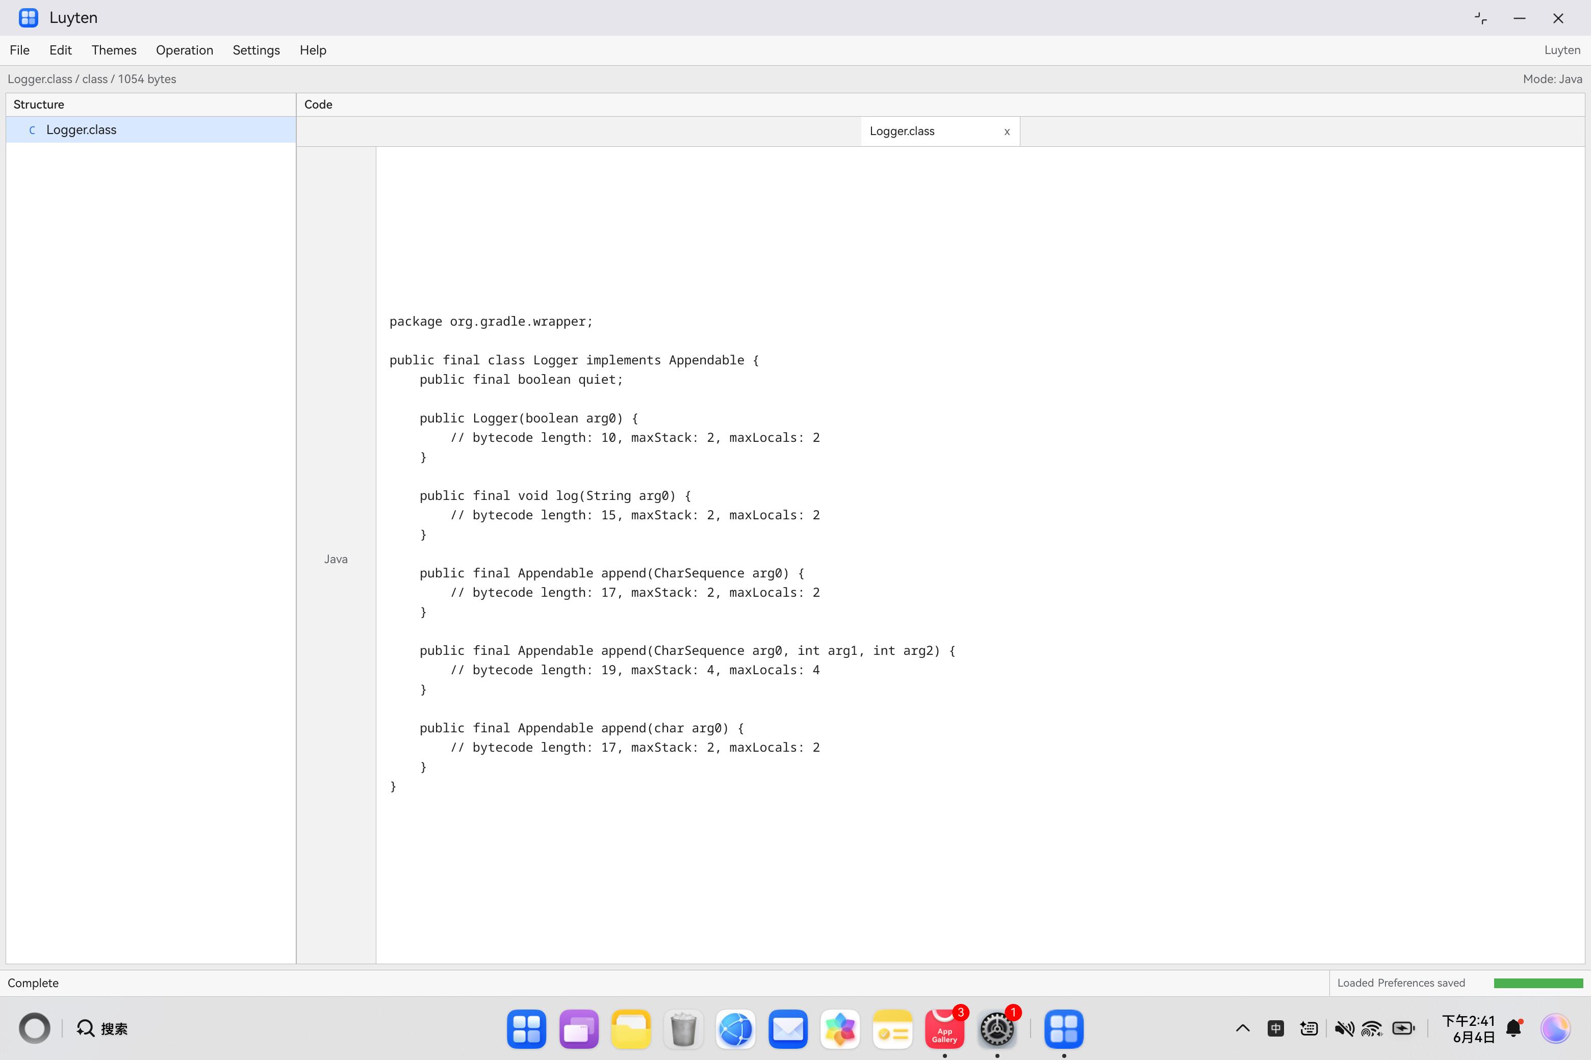Click the Java label in the gutter
1591x1060 pixels.
point(336,559)
